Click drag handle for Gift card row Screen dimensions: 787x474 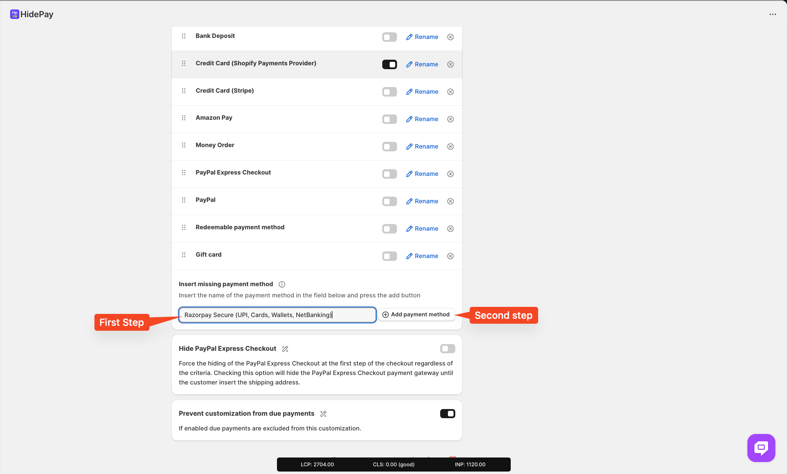(184, 255)
